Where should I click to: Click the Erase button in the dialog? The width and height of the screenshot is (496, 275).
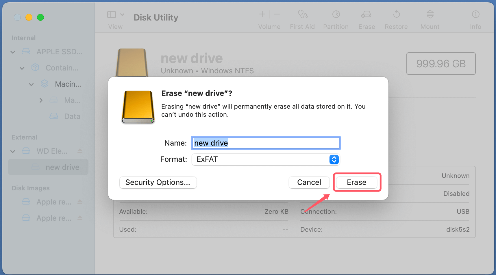point(357,182)
